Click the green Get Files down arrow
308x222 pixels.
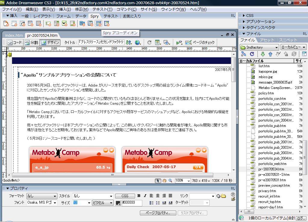point(263,54)
